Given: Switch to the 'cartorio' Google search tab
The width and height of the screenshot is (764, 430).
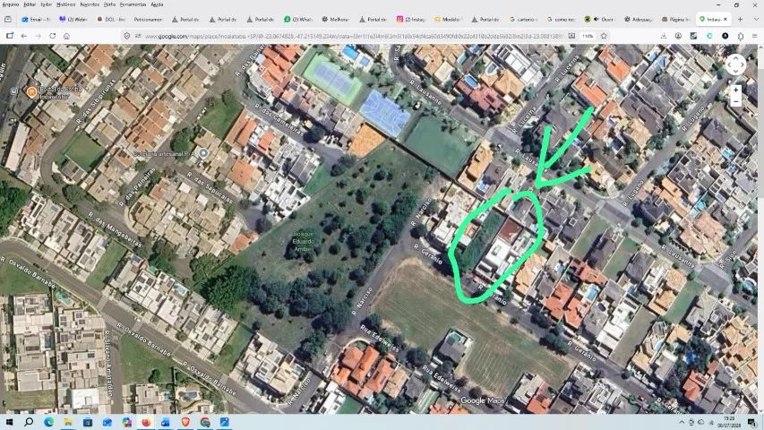Looking at the screenshot, I should pyautogui.click(x=523, y=20).
